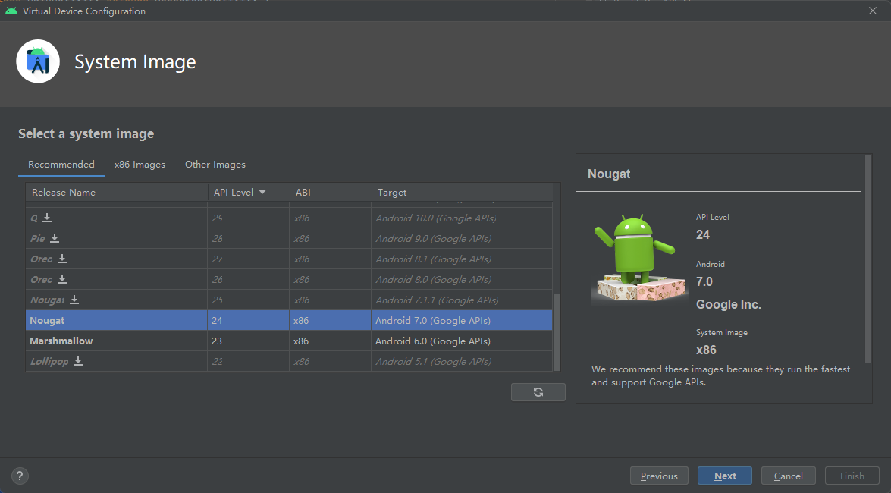
Task: Click Android 6.0 (Google APIs) target
Action: click(432, 341)
